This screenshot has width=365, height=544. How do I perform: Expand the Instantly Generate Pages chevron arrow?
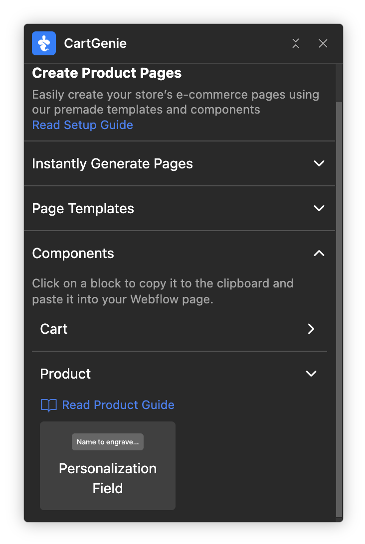pyautogui.click(x=319, y=163)
